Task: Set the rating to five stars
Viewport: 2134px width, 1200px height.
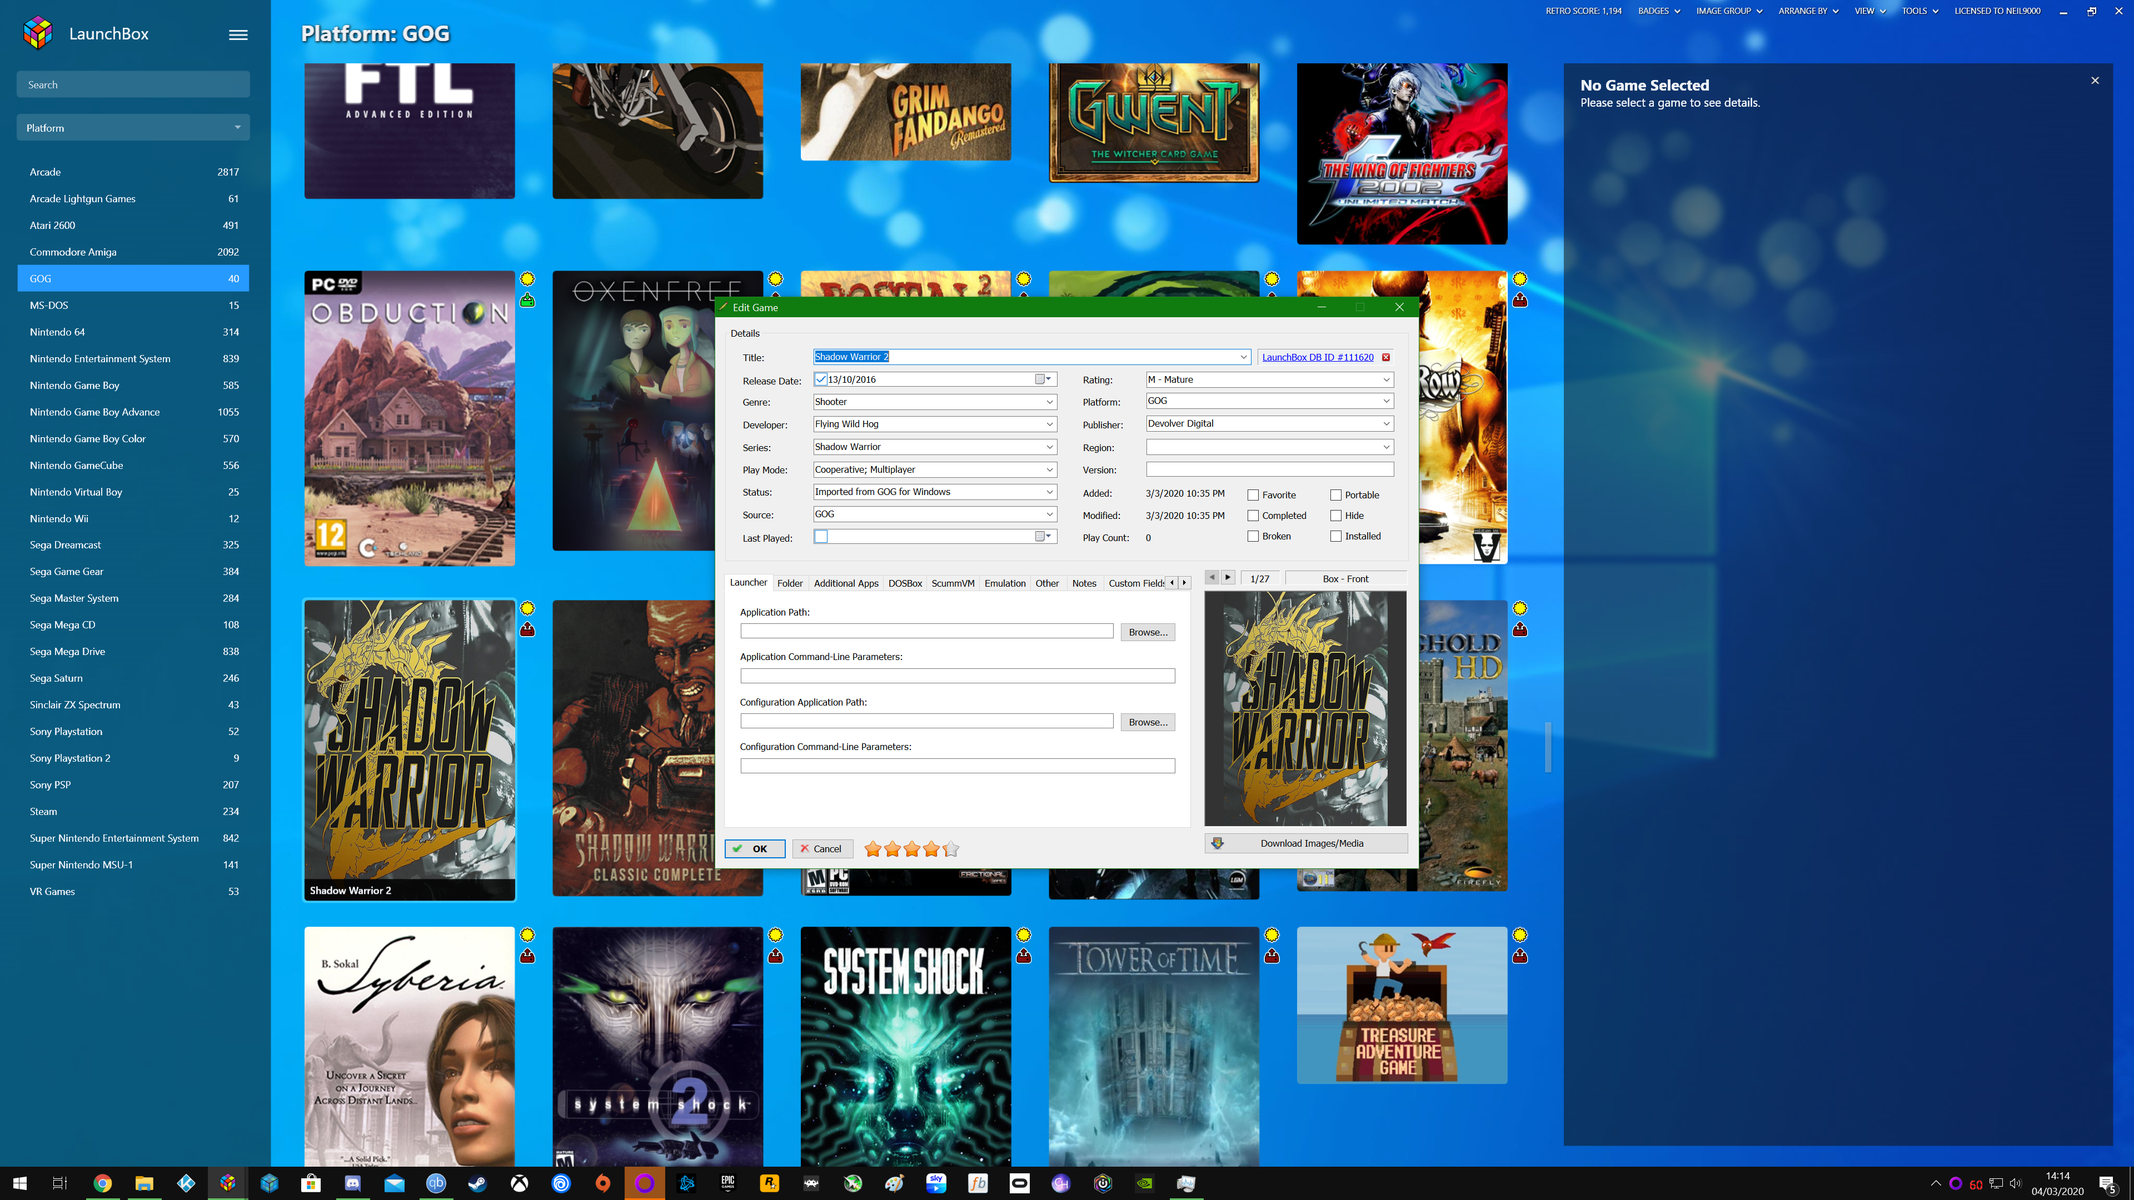Action: click(x=951, y=849)
